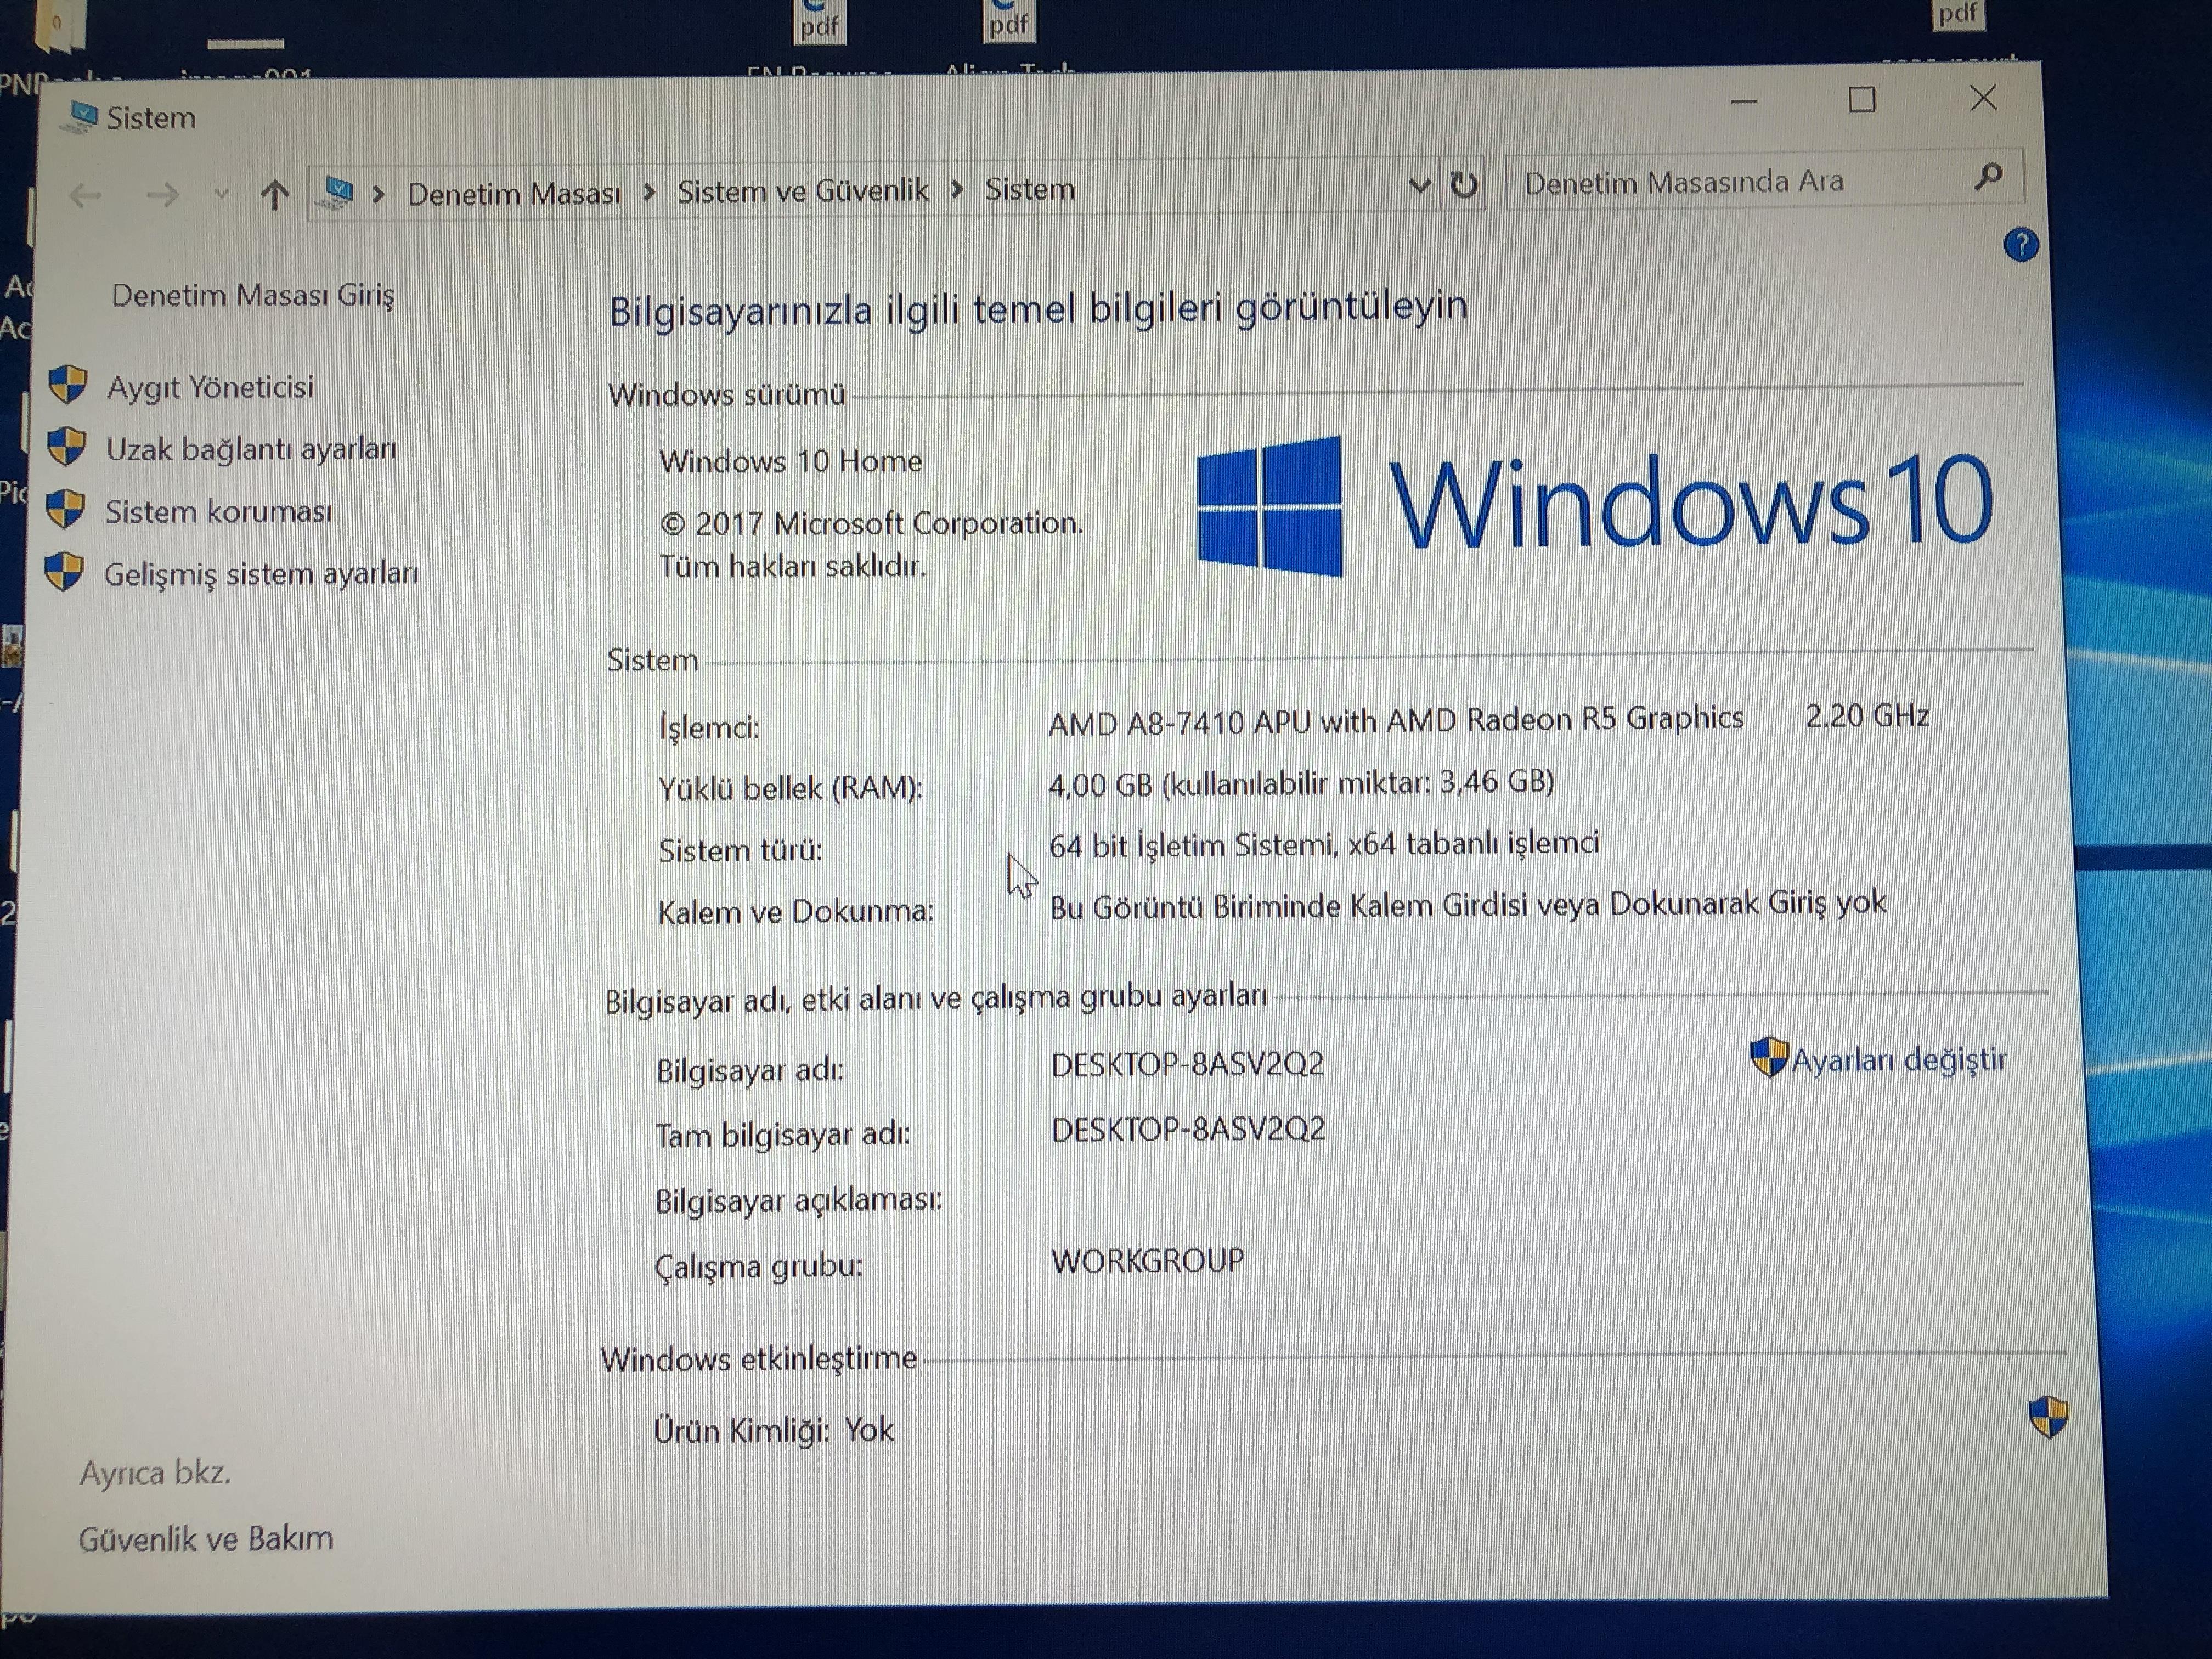Viewport: 2212px width, 1659px height.
Task: Go up one level with up arrow
Action: tap(274, 194)
